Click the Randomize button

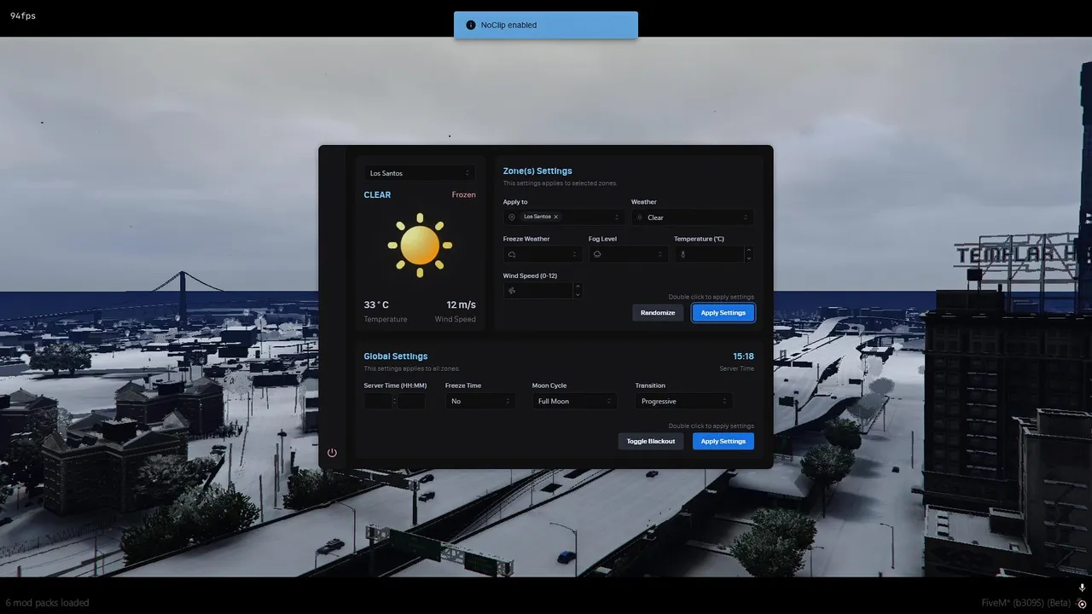coord(658,313)
